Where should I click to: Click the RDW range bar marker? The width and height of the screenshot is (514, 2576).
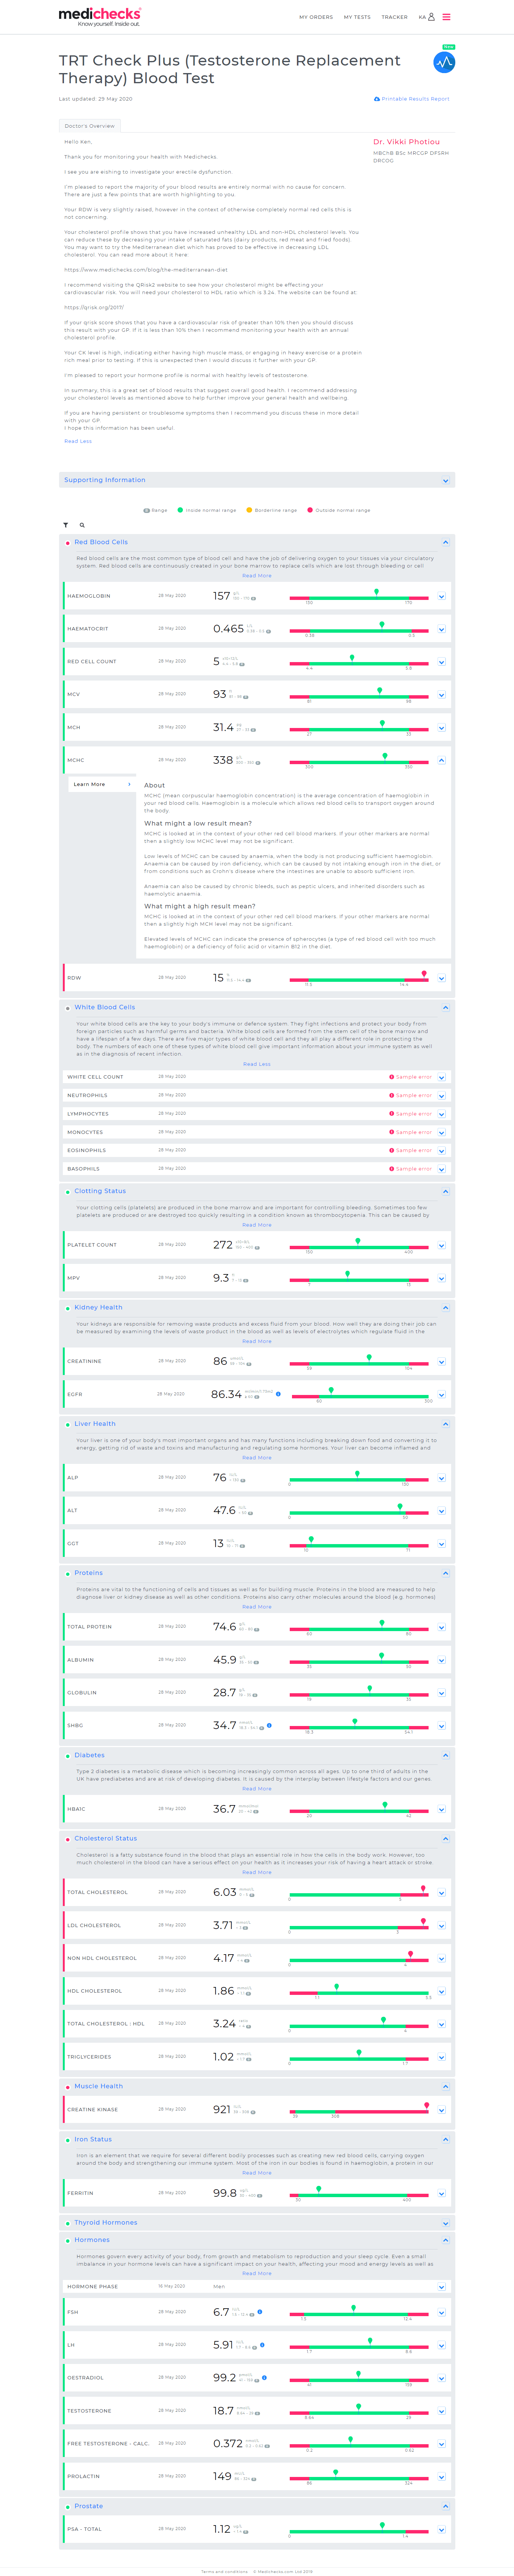[424, 973]
